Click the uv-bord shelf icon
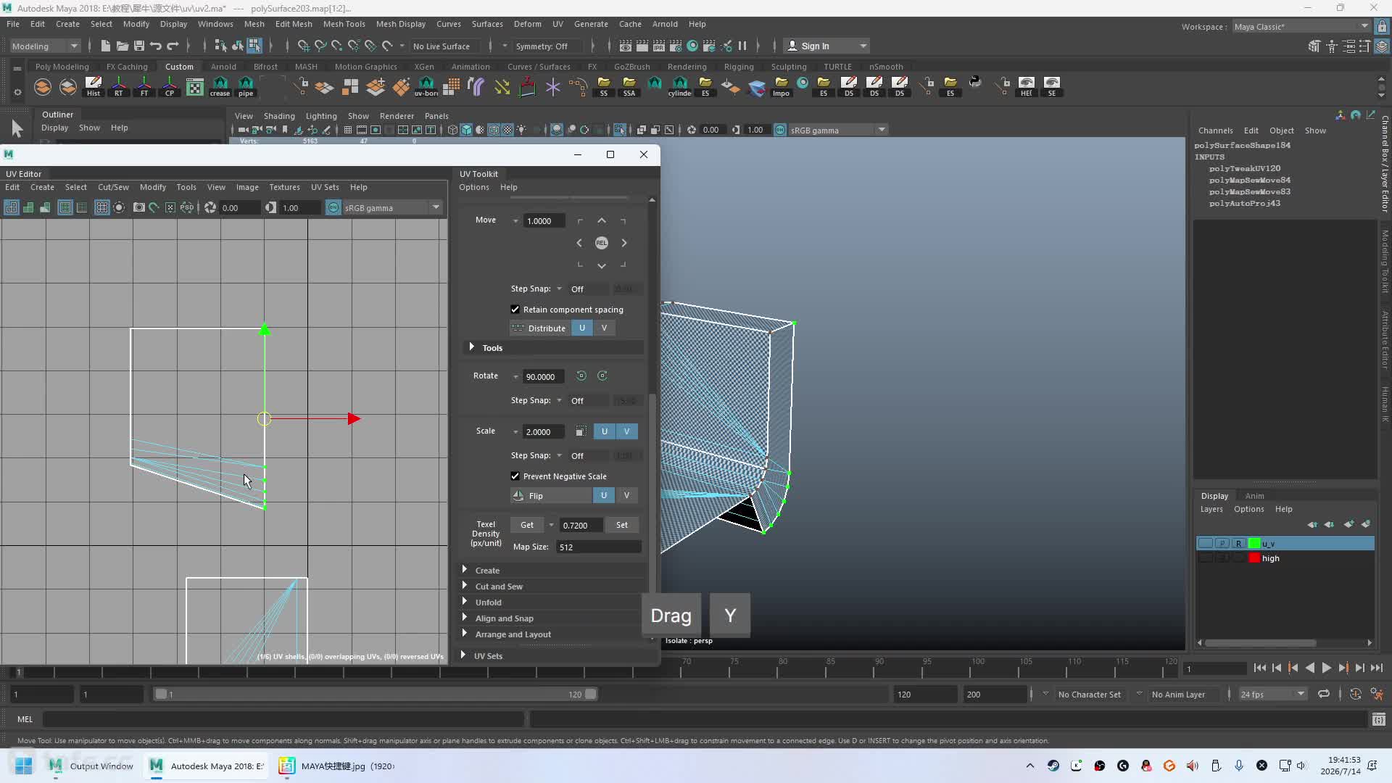This screenshot has height=783, width=1392. pos(426,86)
